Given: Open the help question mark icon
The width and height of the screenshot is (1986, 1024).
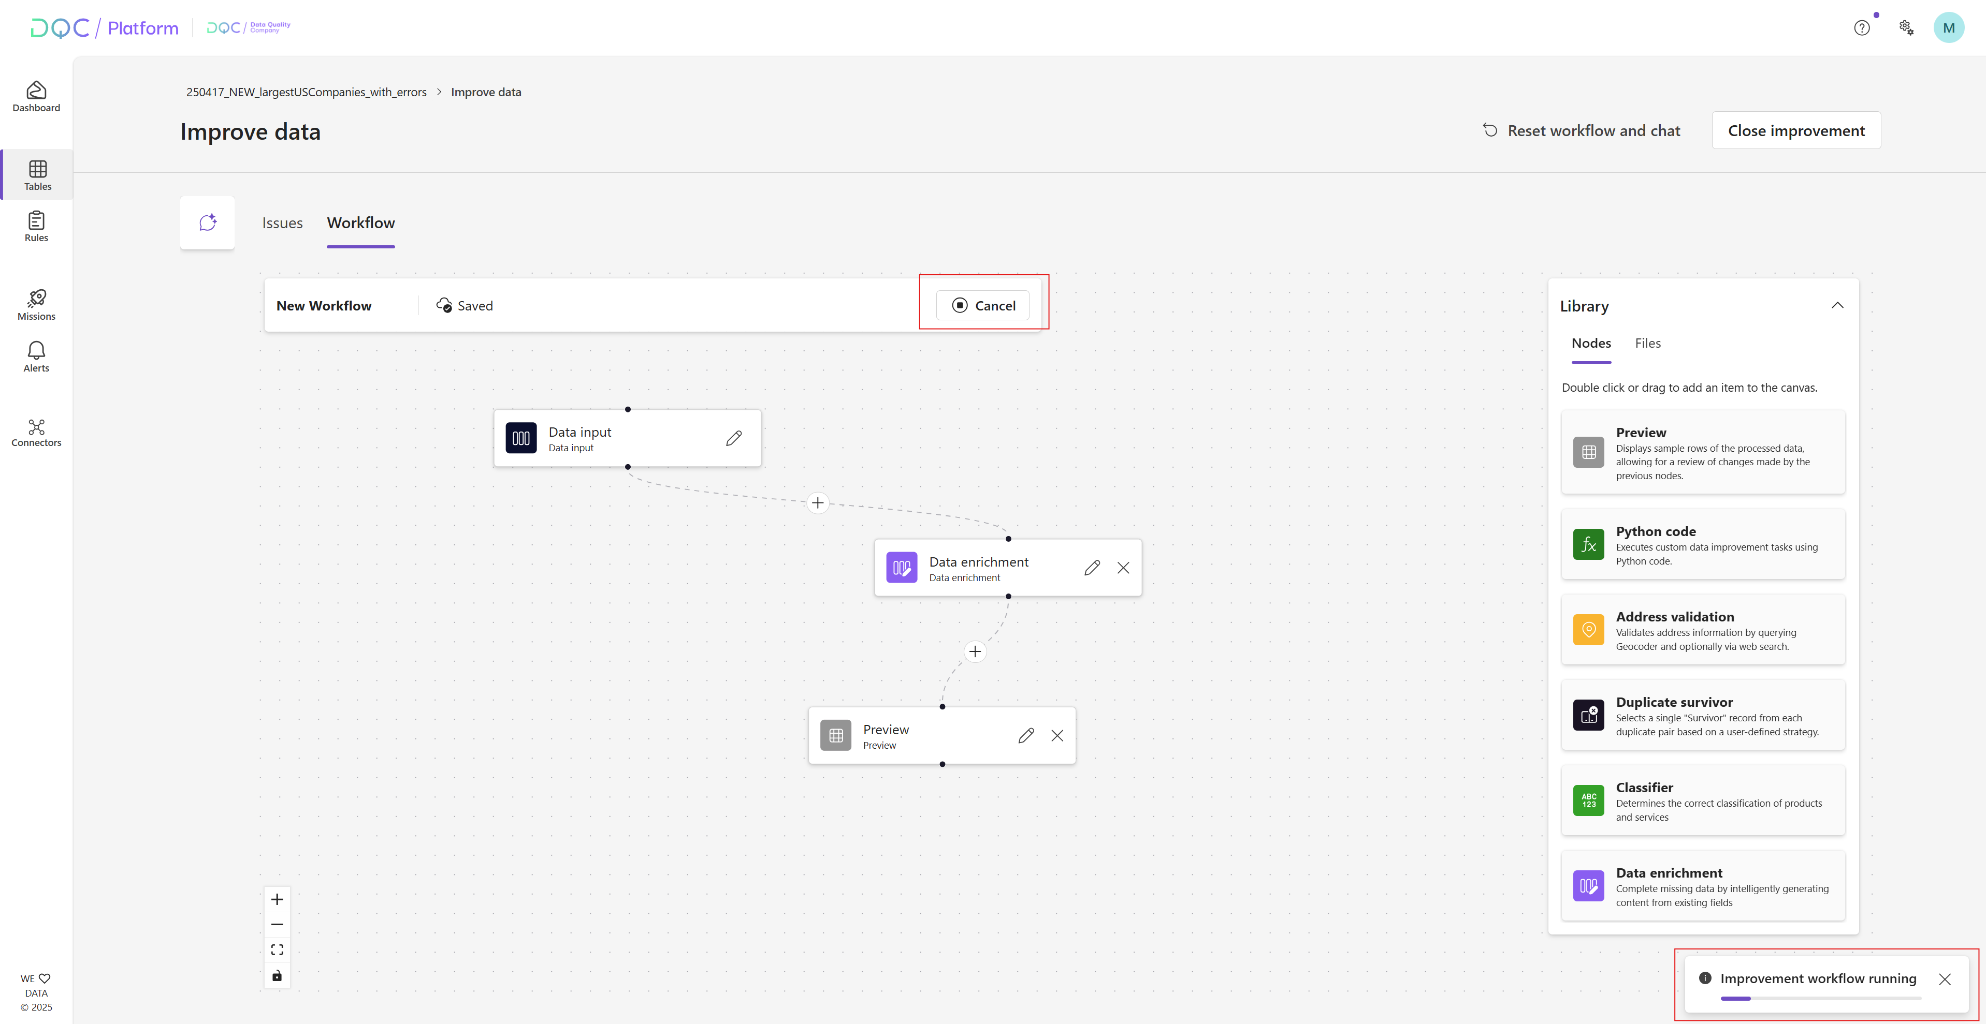Looking at the screenshot, I should 1861,28.
